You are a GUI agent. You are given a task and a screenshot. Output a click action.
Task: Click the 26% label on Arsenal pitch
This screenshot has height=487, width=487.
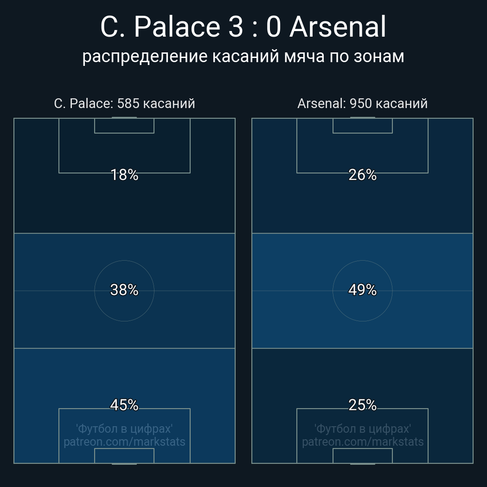[362, 175]
